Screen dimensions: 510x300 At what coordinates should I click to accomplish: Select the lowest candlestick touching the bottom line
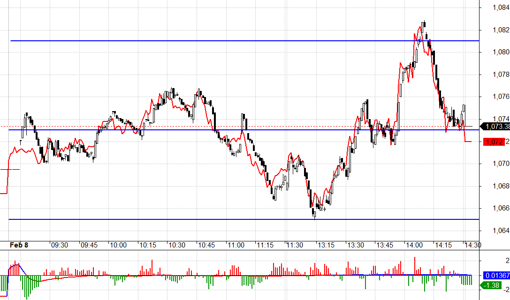[314, 214]
